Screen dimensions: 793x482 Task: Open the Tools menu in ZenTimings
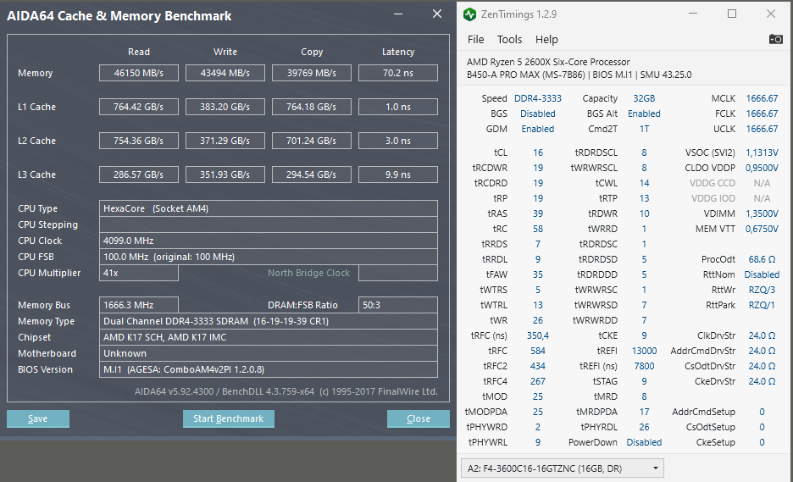pyautogui.click(x=509, y=40)
